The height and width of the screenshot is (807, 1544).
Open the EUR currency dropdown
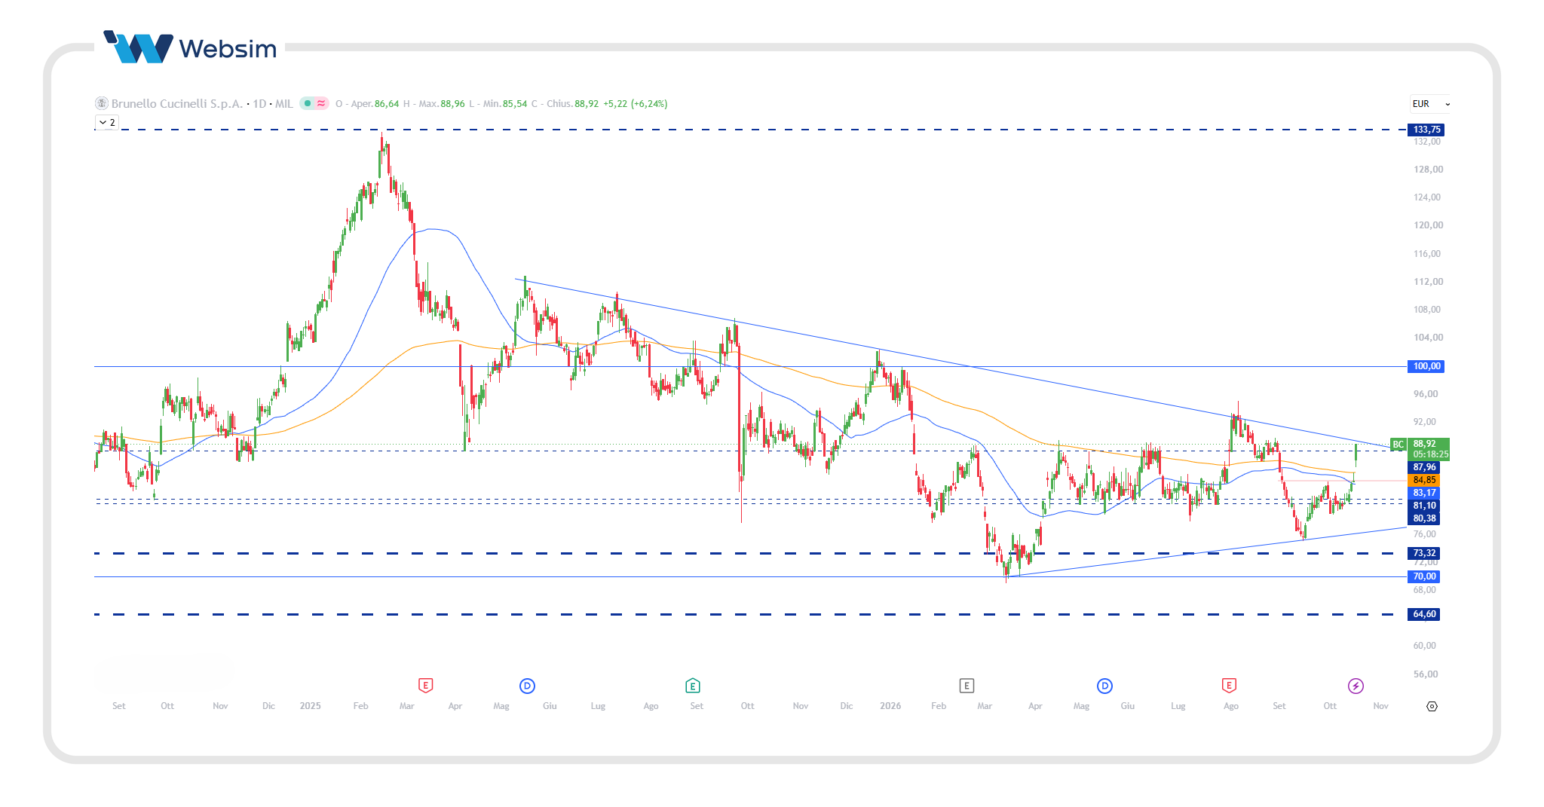pos(1429,104)
